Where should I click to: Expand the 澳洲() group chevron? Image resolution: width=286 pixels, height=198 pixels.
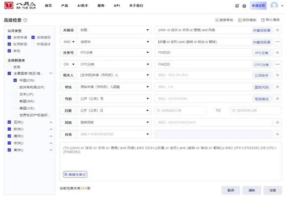point(51,136)
